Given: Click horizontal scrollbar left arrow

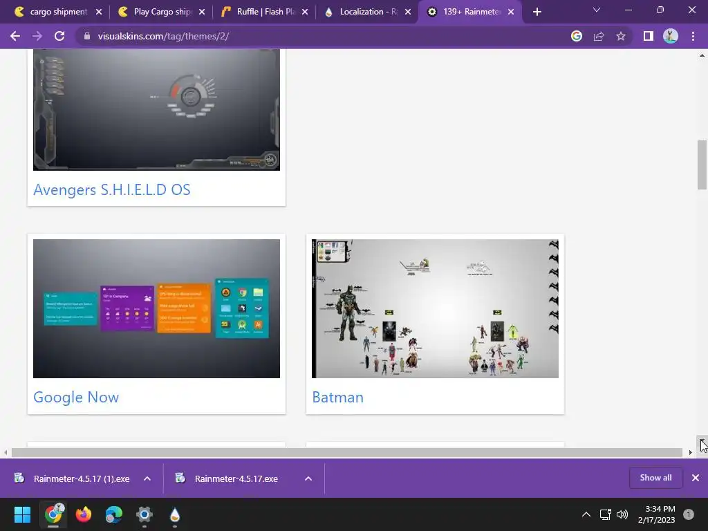Looking at the screenshot, I should (x=6, y=452).
